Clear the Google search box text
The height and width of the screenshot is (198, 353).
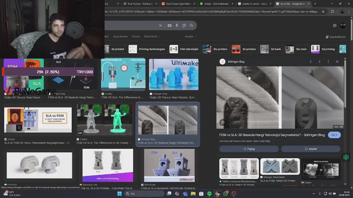point(161,25)
